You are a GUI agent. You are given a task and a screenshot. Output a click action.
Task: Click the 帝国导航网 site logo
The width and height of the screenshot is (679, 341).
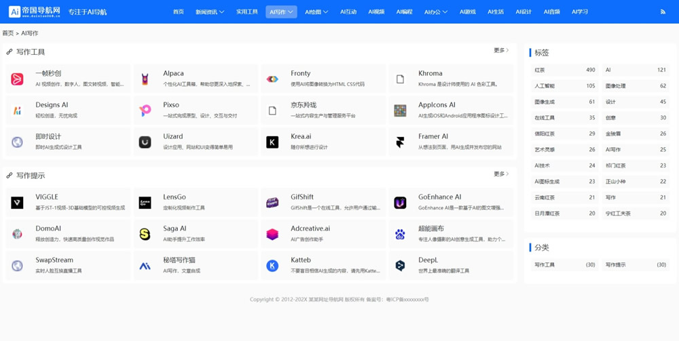35,12
